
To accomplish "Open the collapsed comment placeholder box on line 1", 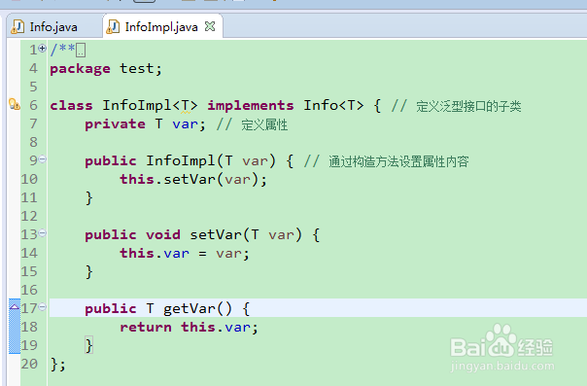I will 81,50.
